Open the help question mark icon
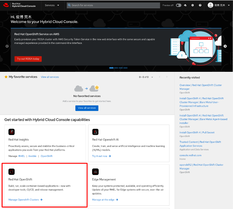Image resolution: width=233 pixels, height=209 pixels. point(200,5)
